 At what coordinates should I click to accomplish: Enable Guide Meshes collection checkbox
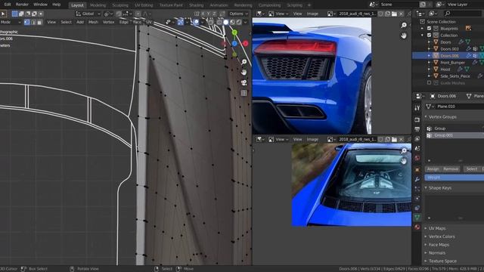pyautogui.click(x=429, y=83)
